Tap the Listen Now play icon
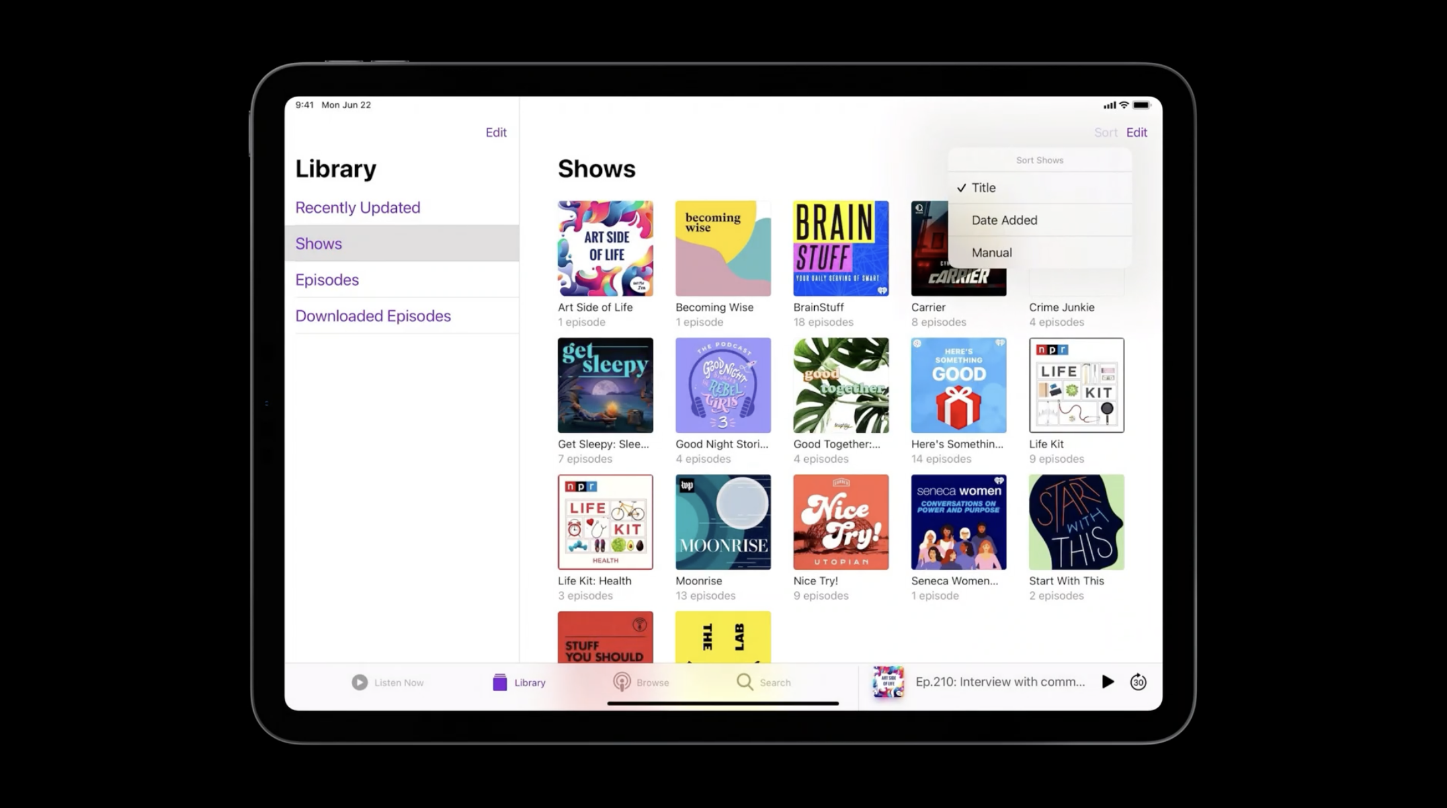1447x808 pixels. [x=359, y=682]
